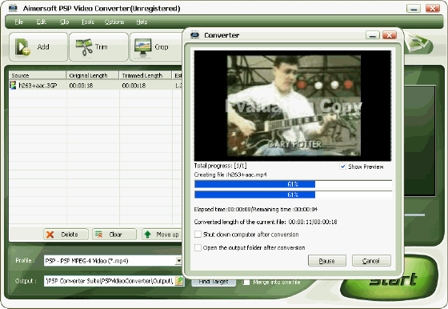This screenshot has height=309, width=448.
Task: Enable Open the output folder after conversion
Action: click(198, 247)
